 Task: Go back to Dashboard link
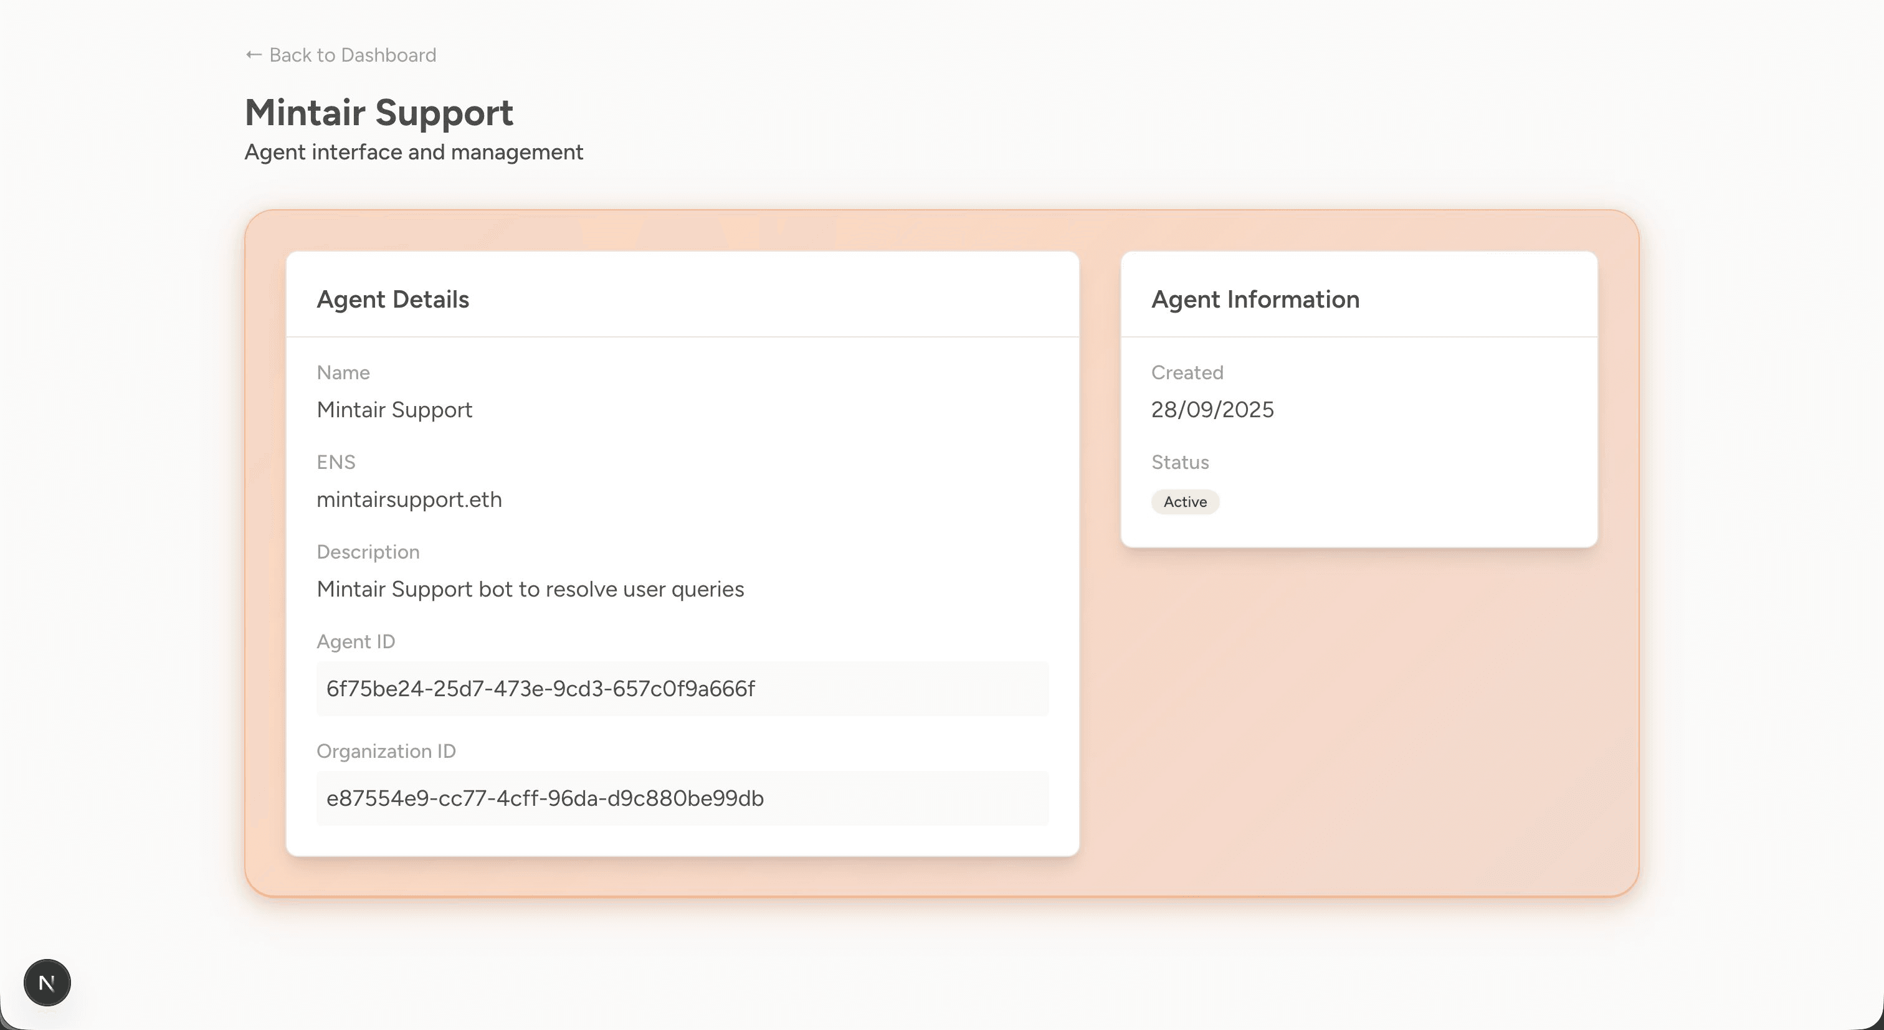click(352, 55)
